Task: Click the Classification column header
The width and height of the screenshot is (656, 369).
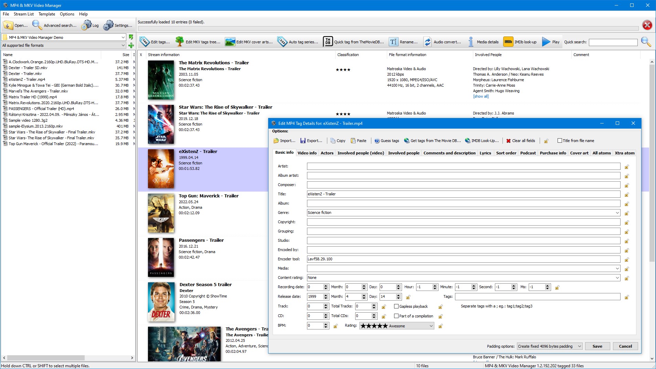Action: click(360, 55)
